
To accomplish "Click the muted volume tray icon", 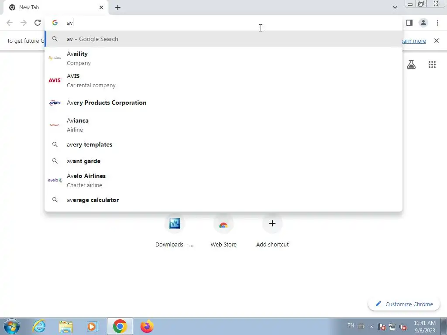I will click(x=403, y=326).
